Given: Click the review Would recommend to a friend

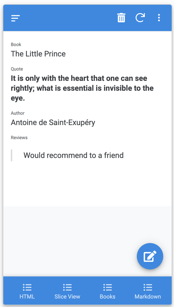Looking at the screenshot, I should [x=73, y=155].
